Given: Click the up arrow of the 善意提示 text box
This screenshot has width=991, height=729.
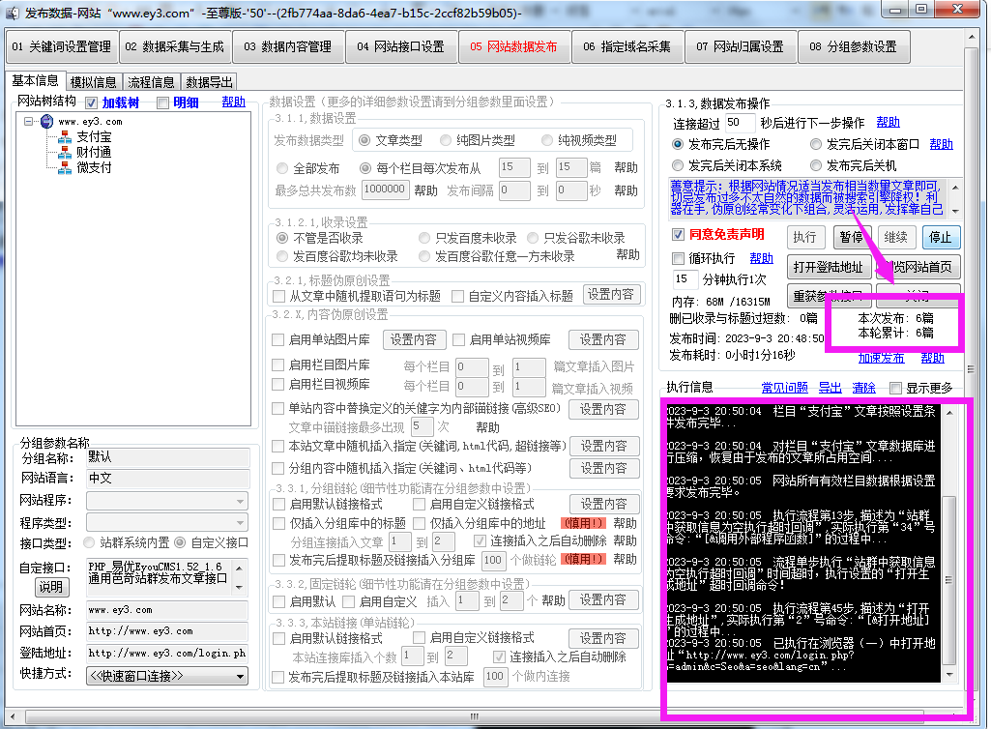Looking at the screenshot, I should [955, 188].
